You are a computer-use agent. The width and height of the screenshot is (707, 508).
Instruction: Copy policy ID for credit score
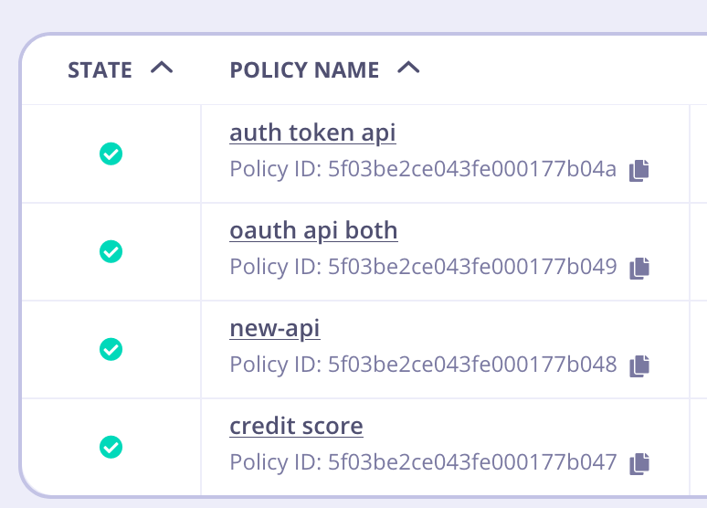pyautogui.click(x=639, y=463)
